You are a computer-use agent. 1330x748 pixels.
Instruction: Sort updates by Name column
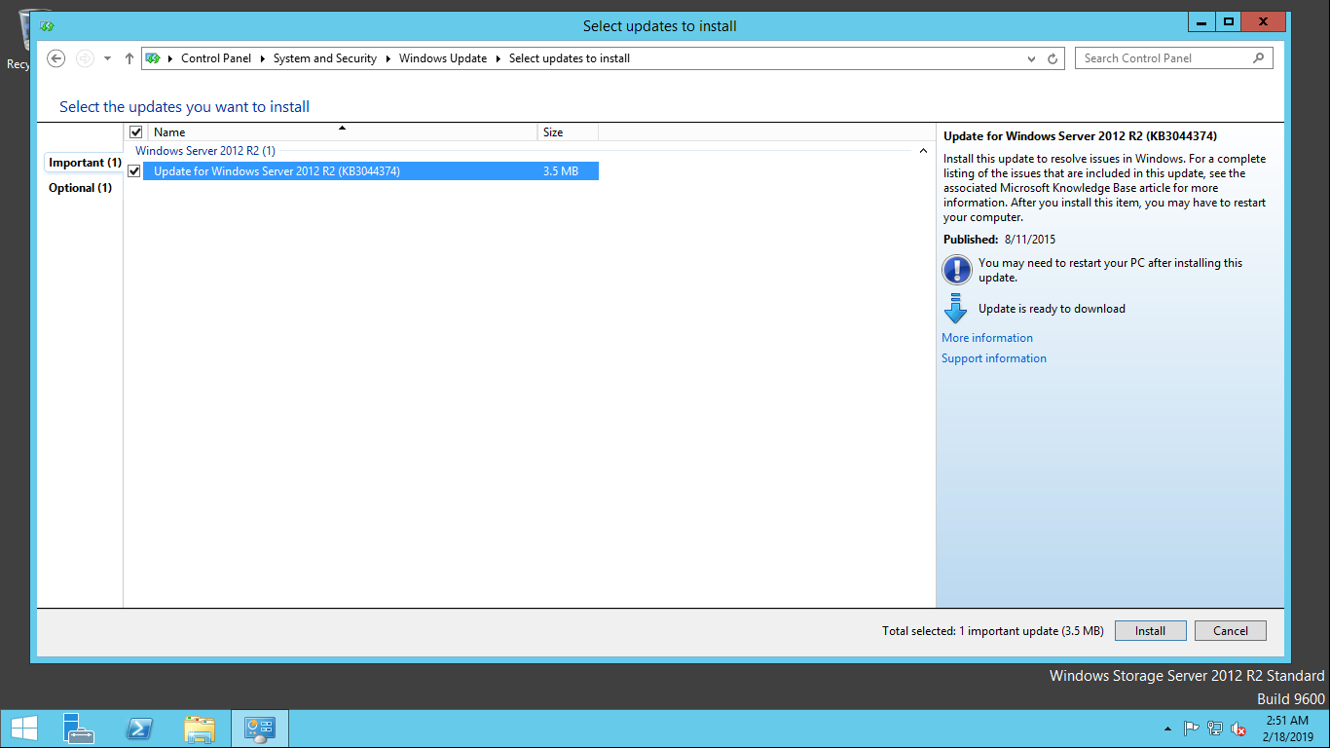click(x=341, y=131)
